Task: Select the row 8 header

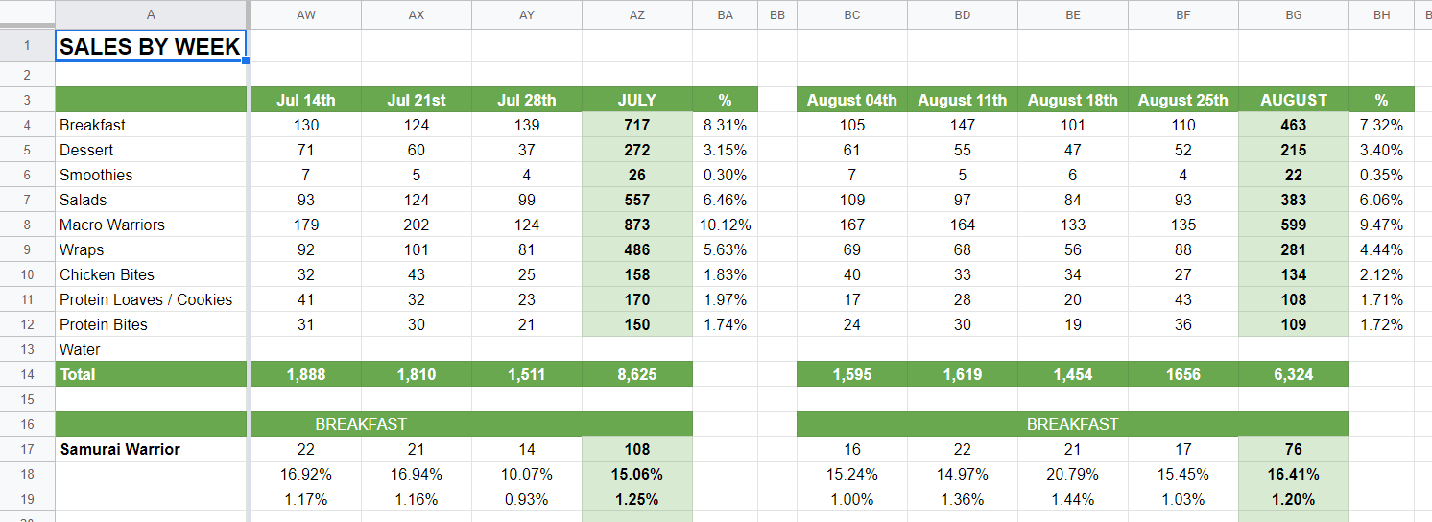Action: (x=27, y=225)
